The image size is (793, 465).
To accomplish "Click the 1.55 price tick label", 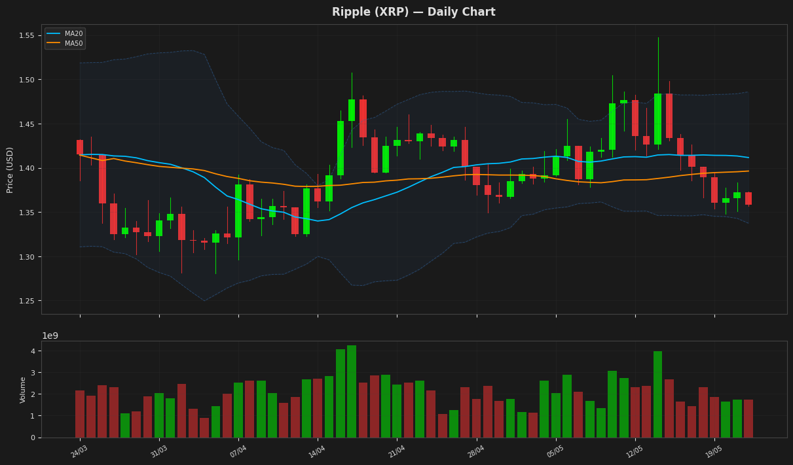I will [27, 35].
